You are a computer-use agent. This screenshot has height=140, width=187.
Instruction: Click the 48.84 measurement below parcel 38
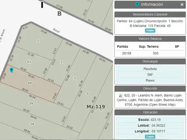[x=27, y=131]
